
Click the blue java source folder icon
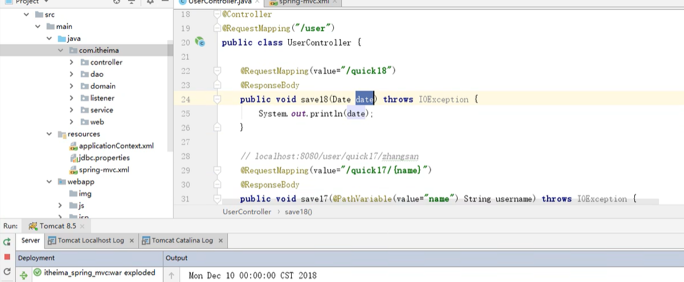[62, 38]
